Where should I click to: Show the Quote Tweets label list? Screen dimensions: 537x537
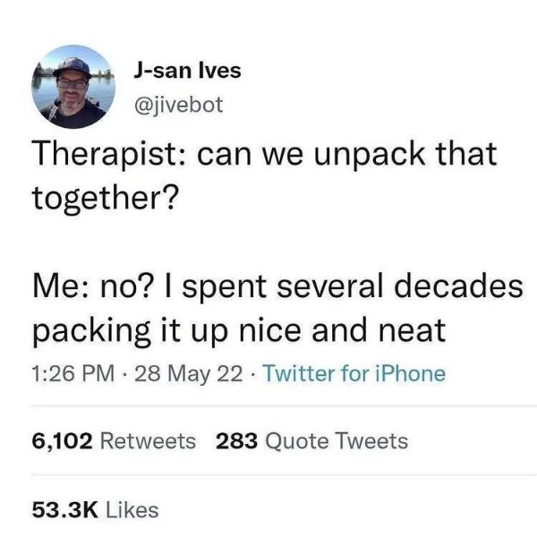[x=337, y=441]
